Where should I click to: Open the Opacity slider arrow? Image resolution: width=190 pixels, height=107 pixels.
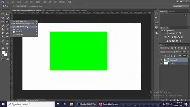[188, 52]
